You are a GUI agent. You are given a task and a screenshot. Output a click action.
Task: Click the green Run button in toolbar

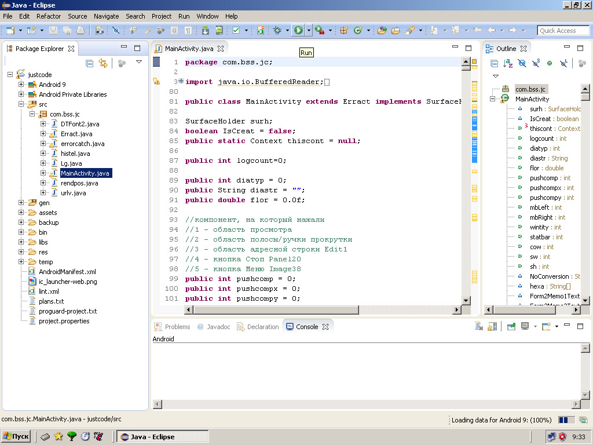pos(298,30)
